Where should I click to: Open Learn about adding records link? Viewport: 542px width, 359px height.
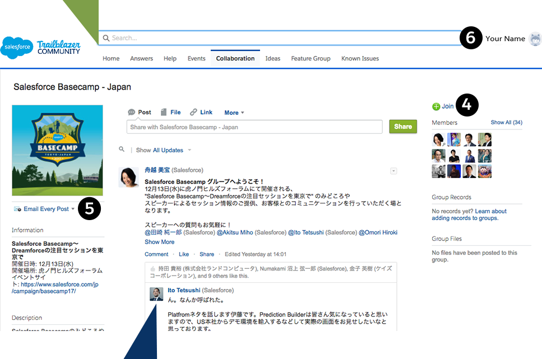(469, 215)
